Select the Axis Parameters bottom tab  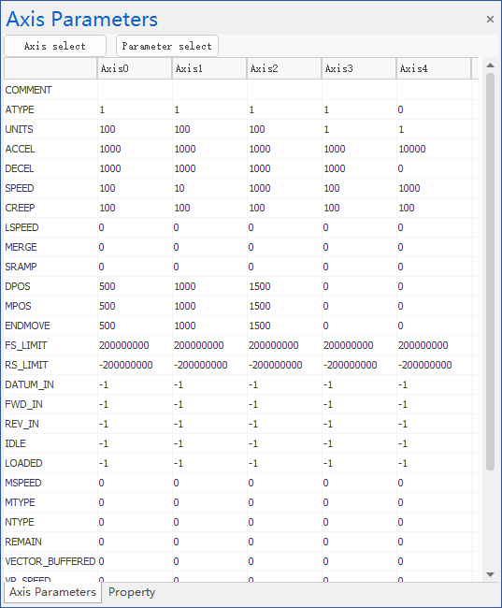(52, 592)
